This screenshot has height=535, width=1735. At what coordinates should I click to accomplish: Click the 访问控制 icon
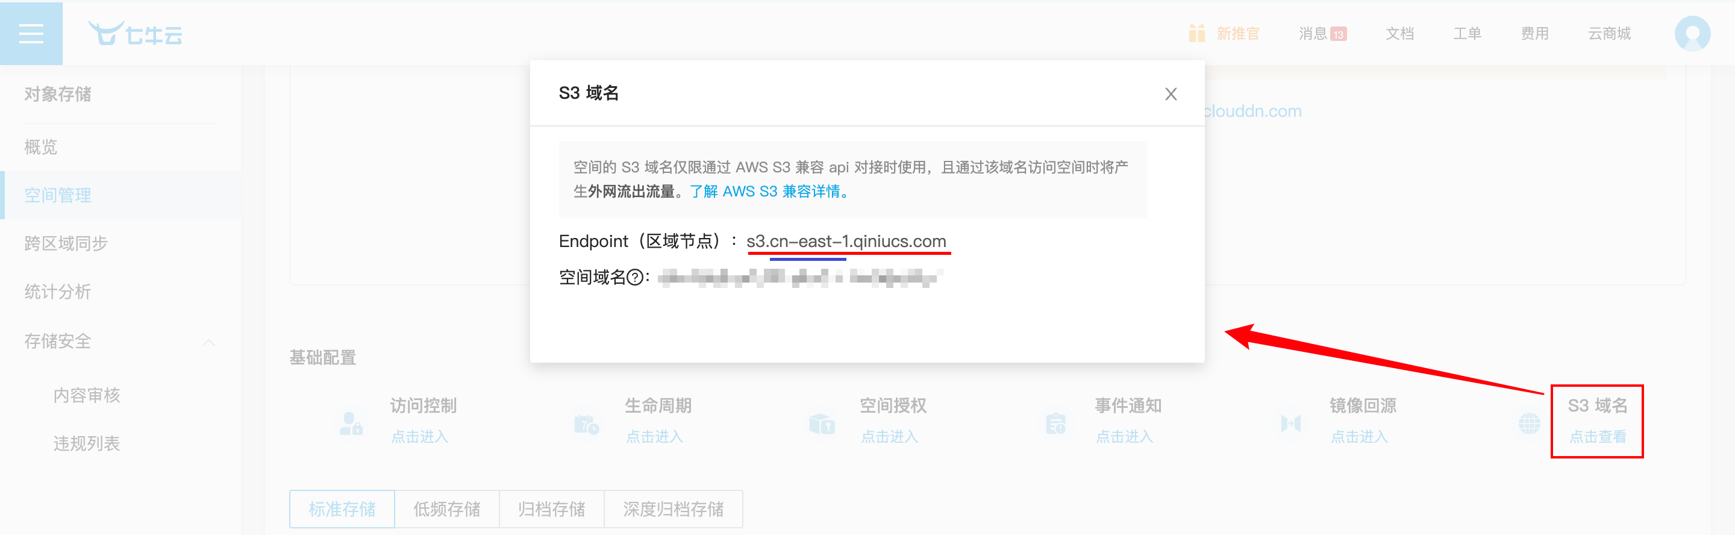pyautogui.click(x=351, y=423)
